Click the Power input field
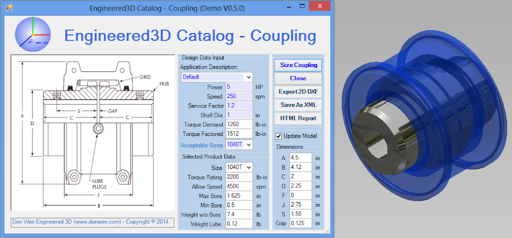512x238 pixels. [x=238, y=87]
